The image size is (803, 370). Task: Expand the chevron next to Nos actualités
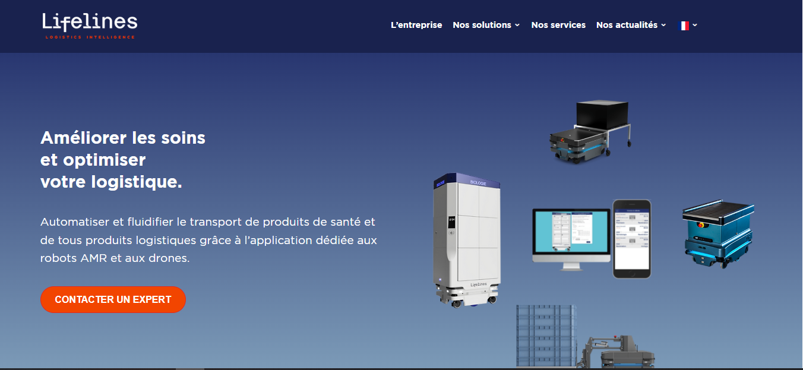click(663, 26)
